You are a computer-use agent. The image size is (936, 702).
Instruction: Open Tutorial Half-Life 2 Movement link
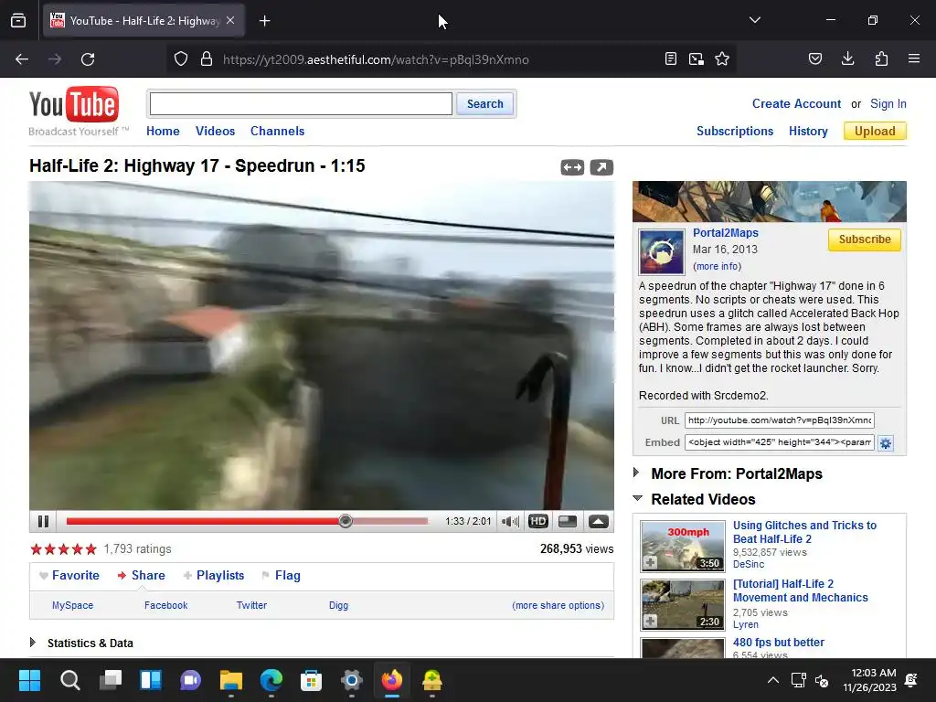tap(800, 590)
